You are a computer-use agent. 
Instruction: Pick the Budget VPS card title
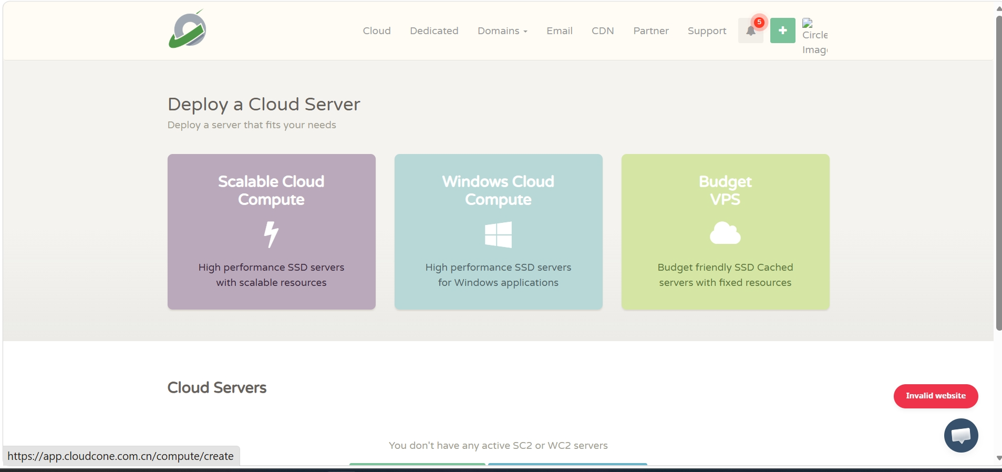(725, 190)
